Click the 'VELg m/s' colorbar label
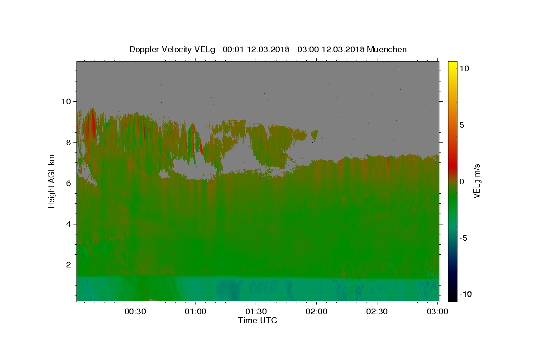 point(476,181)
